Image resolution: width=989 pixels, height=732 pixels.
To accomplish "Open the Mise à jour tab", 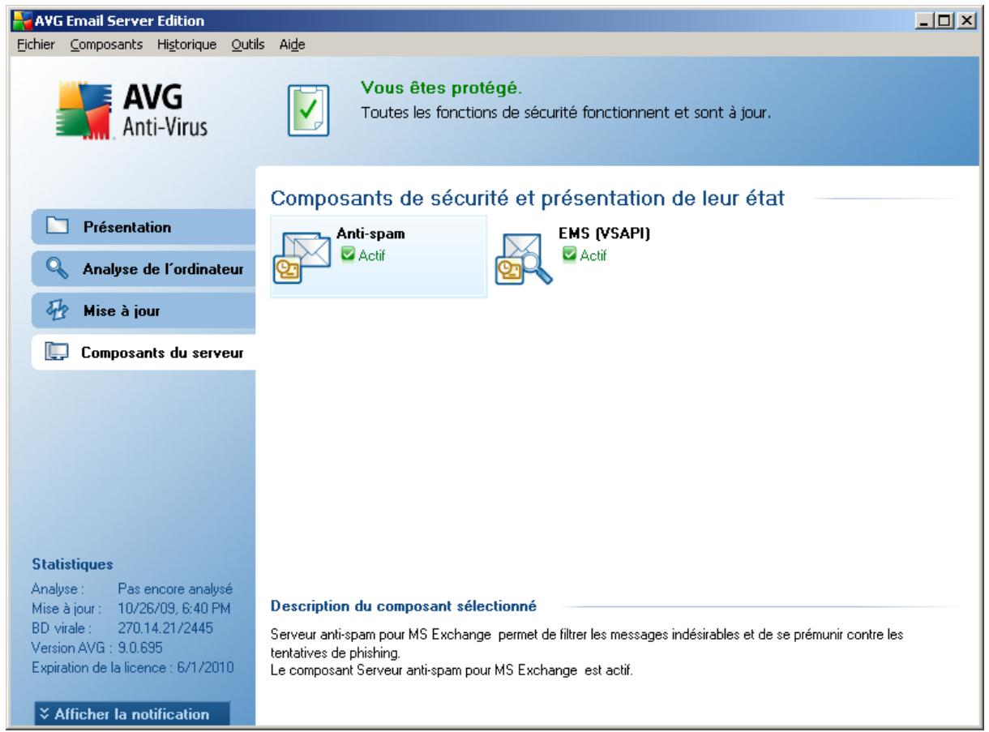I will (x=143, y=312).
